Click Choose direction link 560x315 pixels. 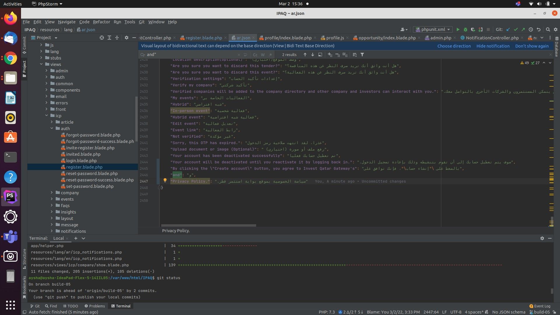click(x=454, y=46)
